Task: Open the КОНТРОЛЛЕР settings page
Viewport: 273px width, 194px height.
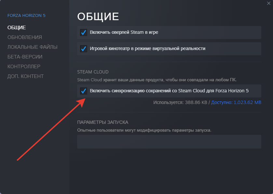Action: point(24,67)
